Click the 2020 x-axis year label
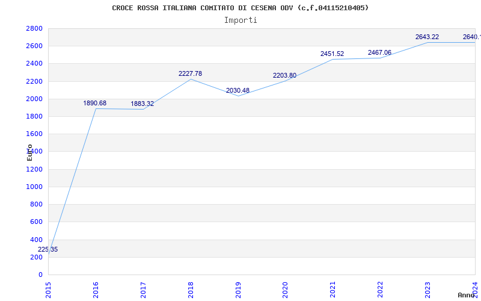481x301 pixels. coord(285,290)
